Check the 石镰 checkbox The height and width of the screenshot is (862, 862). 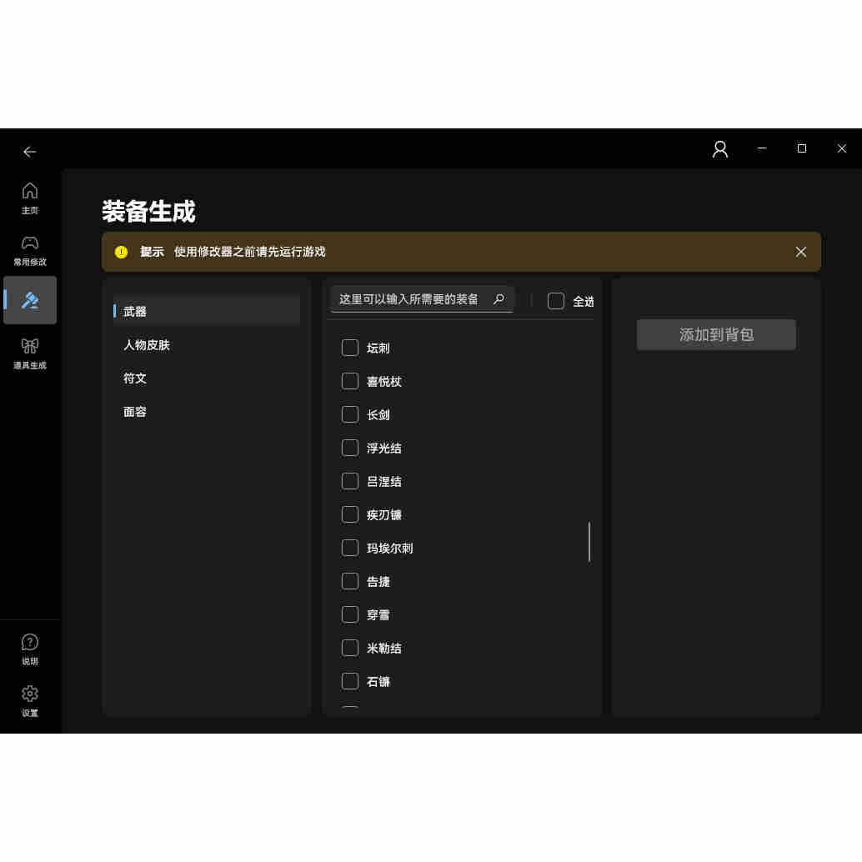click(349, 681)
